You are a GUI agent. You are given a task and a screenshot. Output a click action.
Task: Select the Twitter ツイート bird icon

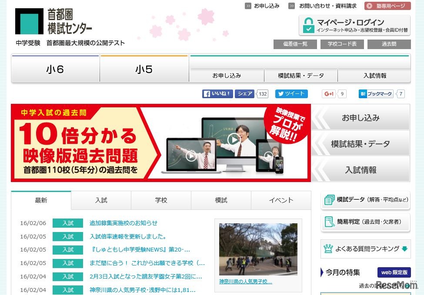(x=280, y=93)
